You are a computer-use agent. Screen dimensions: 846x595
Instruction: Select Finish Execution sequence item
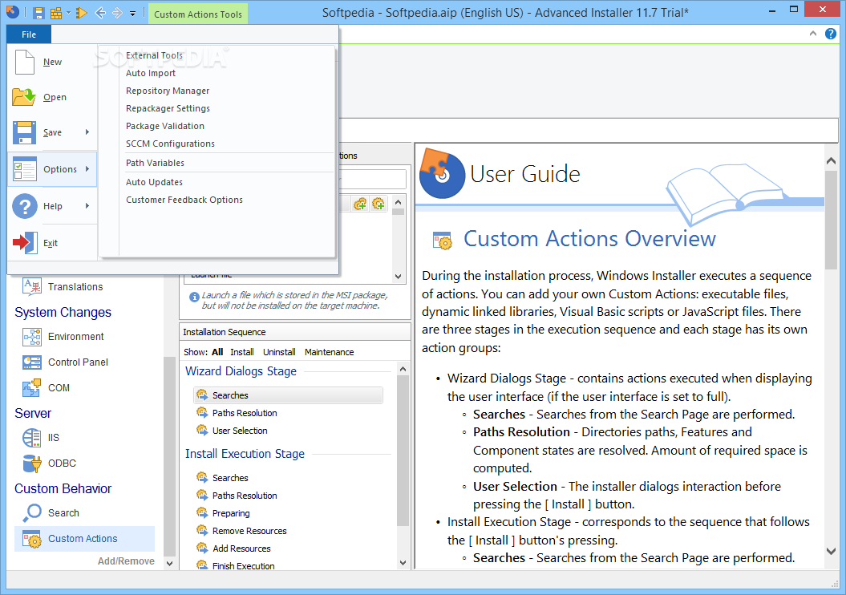click(243, 565)
